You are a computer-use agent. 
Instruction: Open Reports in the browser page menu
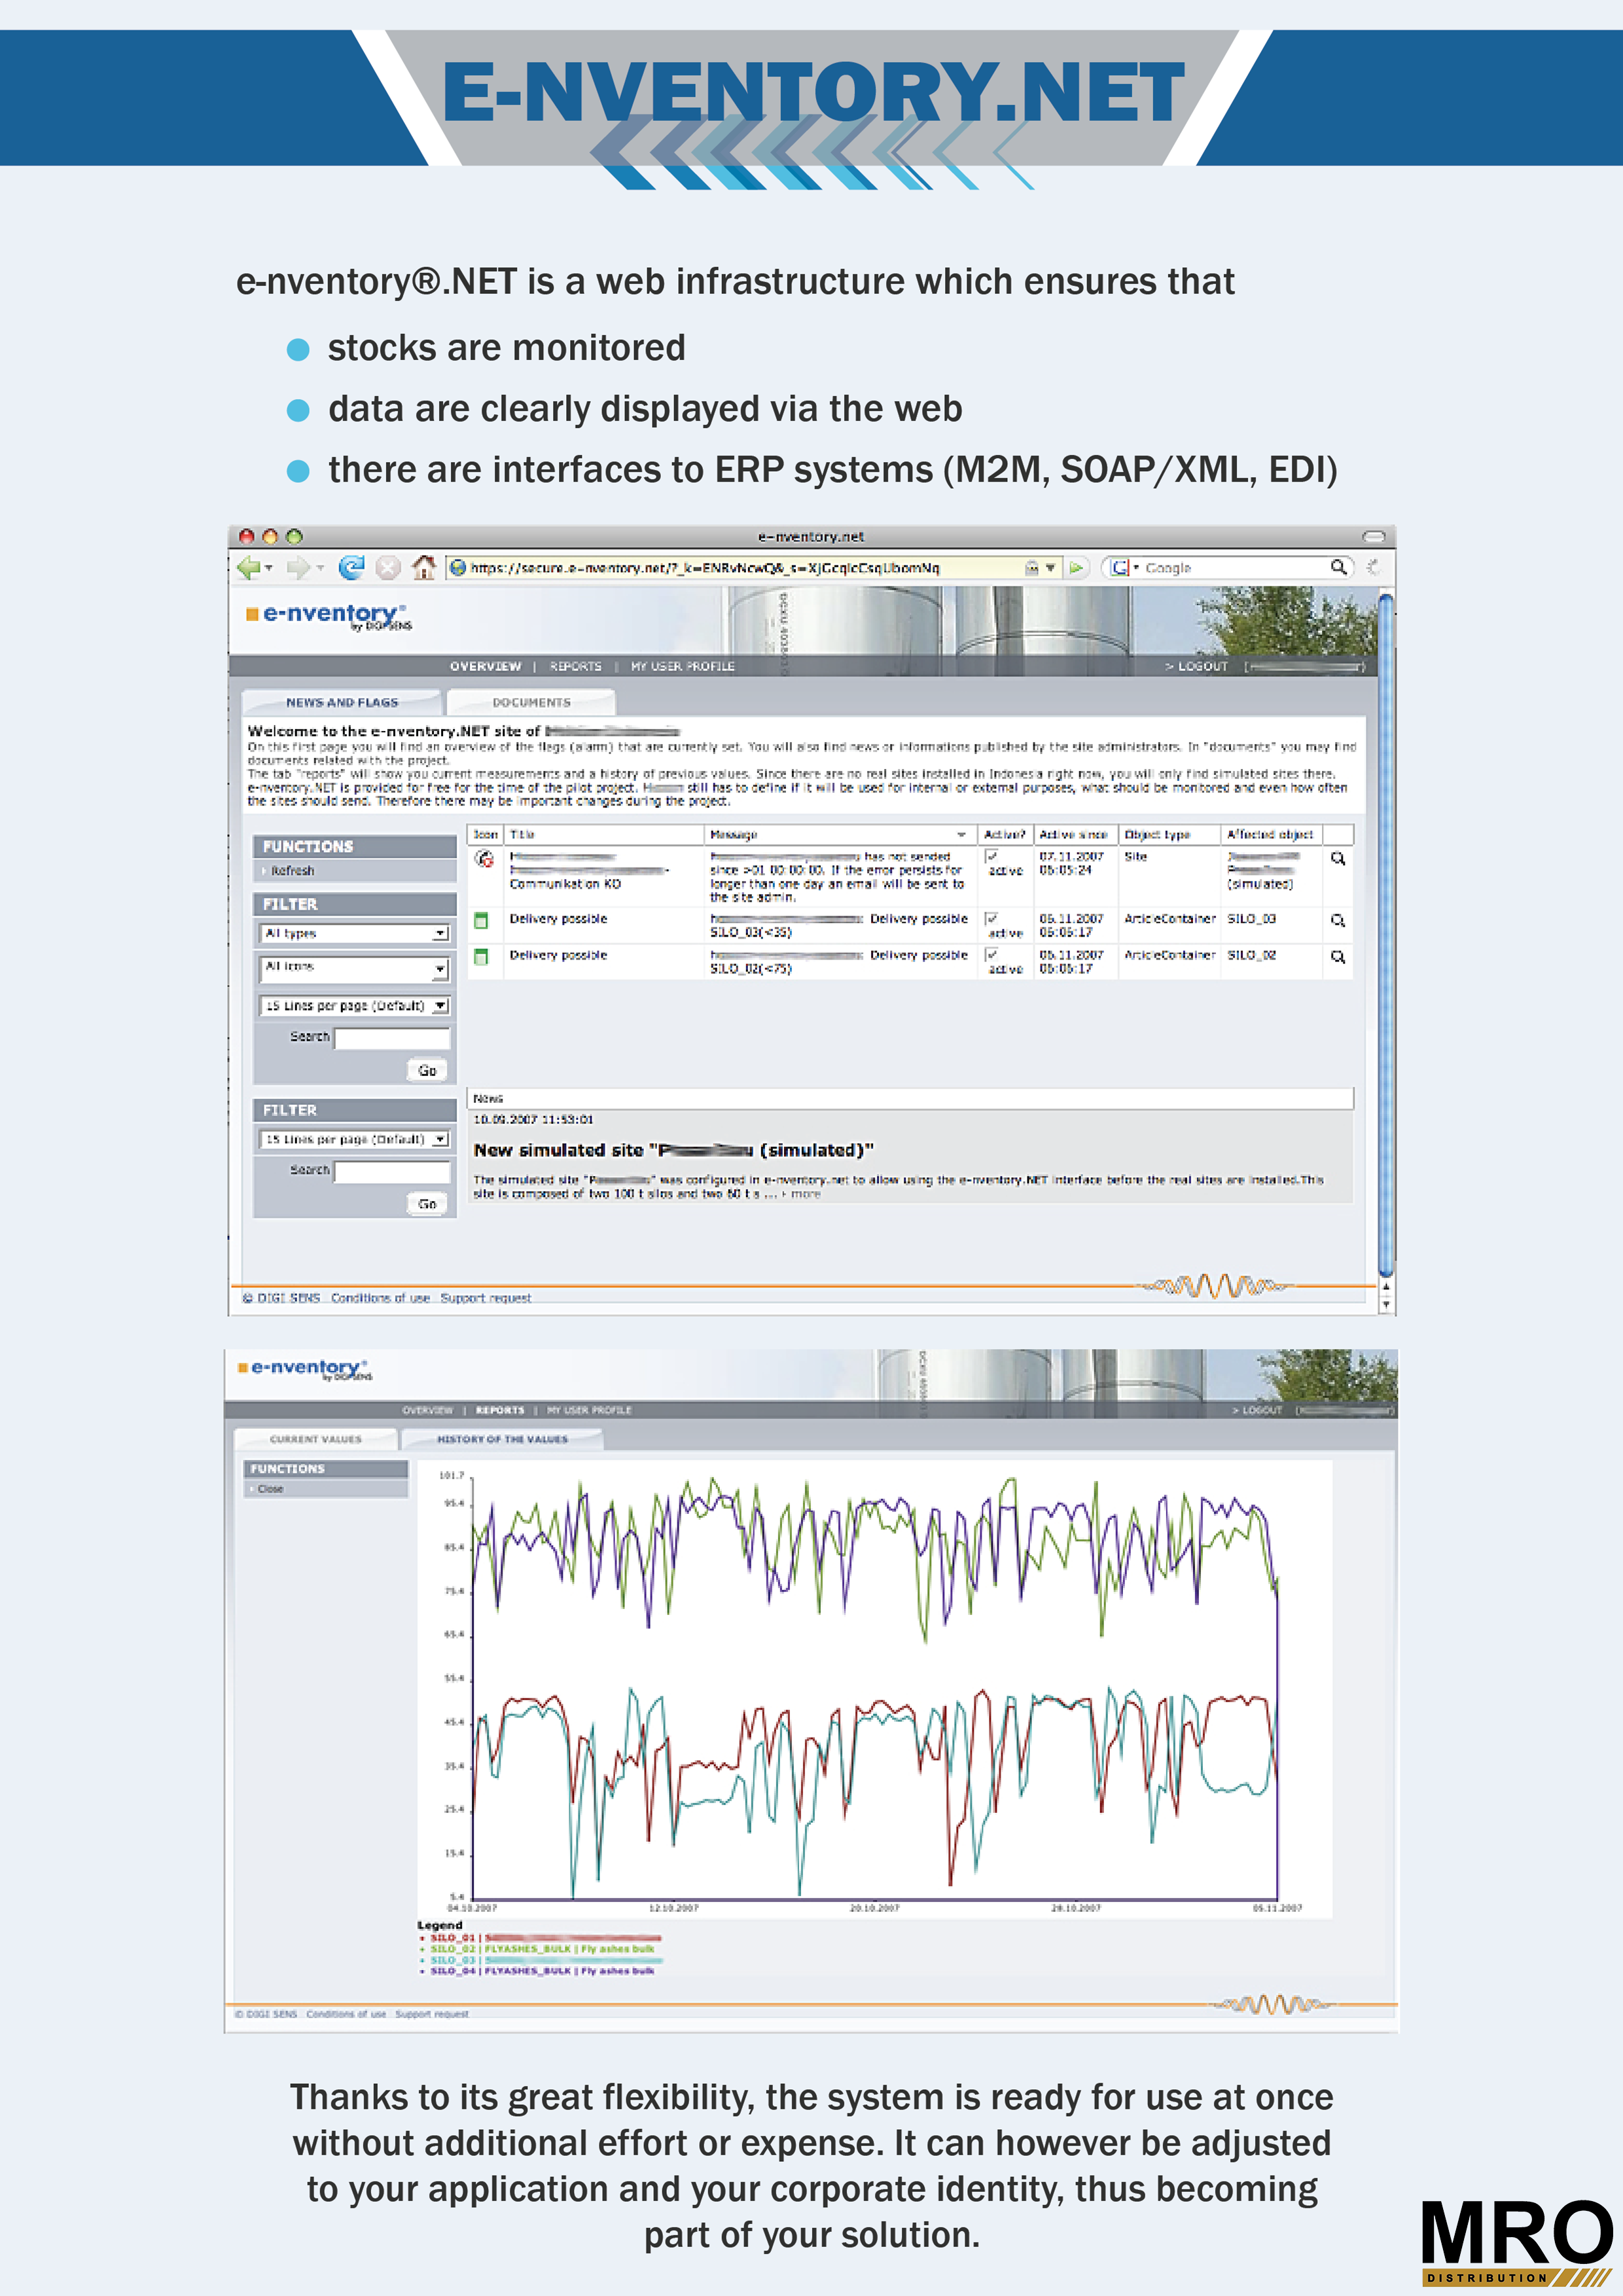tap(576, 666)
